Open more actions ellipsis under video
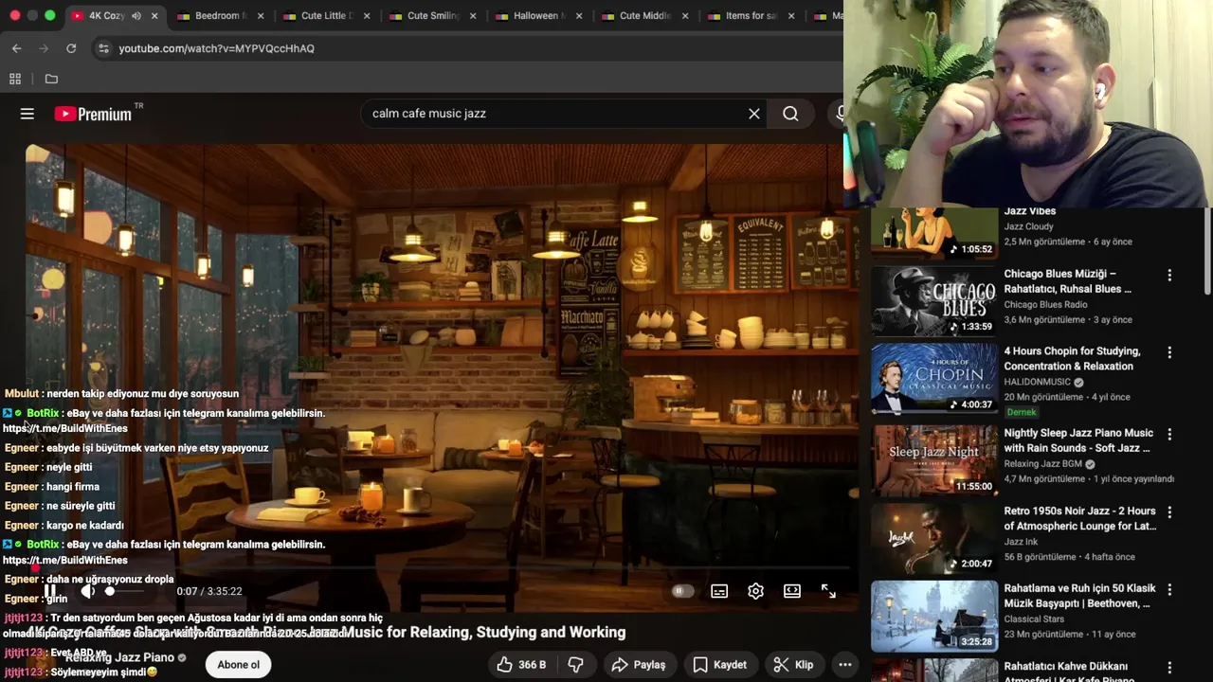 pyautogui.click(x=845, y=665)
